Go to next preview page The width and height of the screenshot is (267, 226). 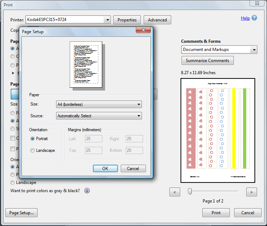[252, 192]
